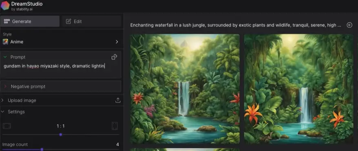Open the Anime style selector

pos(61,42)
